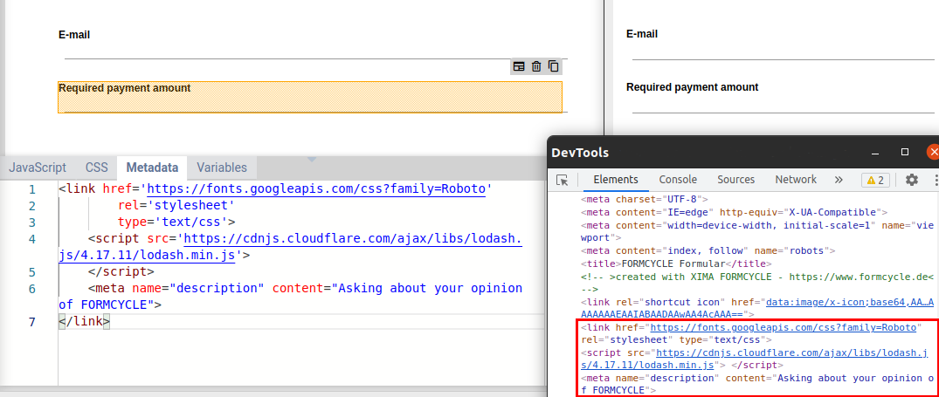The height and width of the screenshot is (397, 939).
Task: Open the Elements tab in DevTools
Action: click(x=616, y=180)
